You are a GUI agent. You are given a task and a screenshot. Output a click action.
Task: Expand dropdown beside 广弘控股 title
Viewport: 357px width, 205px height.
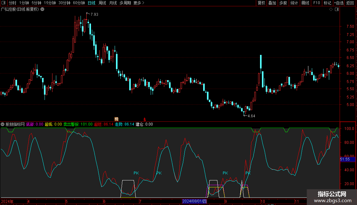[42, 9]
